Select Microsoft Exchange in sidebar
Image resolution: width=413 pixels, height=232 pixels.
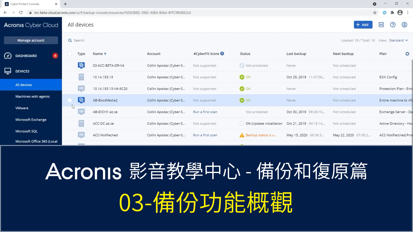[31, 120]
